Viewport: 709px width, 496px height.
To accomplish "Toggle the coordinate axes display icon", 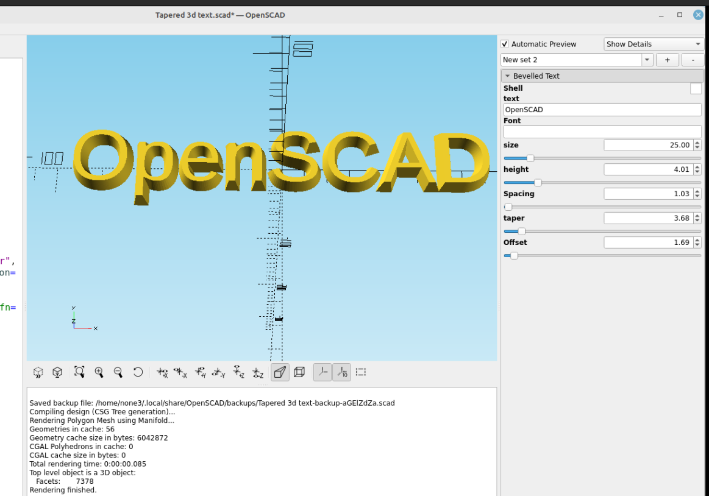I will click(x=322, y=372).
